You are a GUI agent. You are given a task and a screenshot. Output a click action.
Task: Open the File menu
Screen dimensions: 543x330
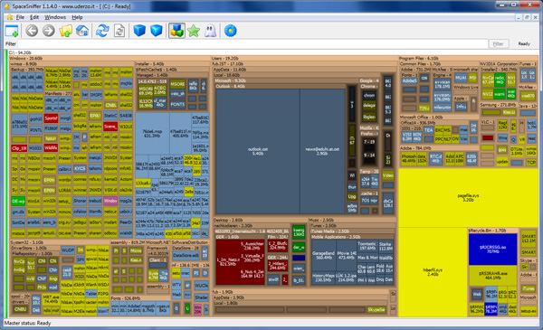click(20, 17)
